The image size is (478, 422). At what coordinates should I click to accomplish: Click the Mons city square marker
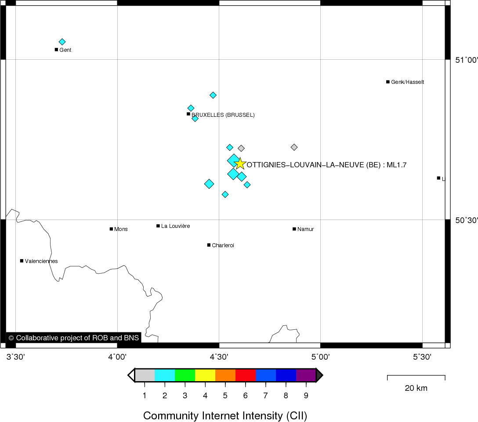tap(111, 229)
